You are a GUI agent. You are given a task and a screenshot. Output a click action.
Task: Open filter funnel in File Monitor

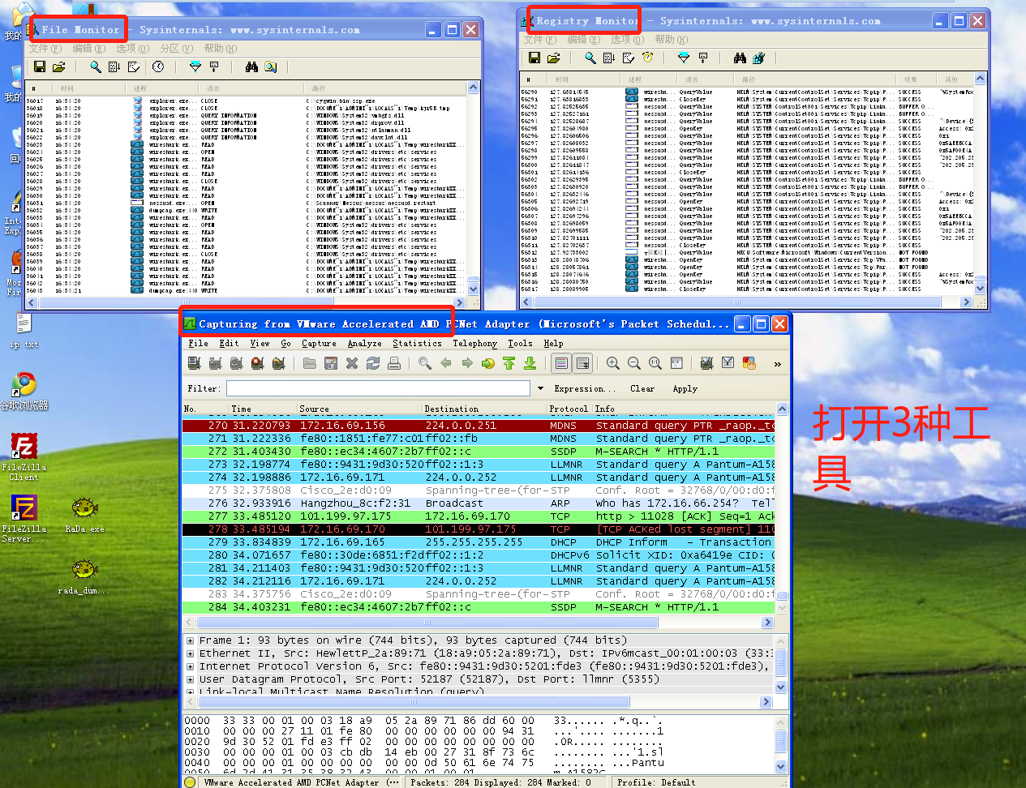(195, 67)
